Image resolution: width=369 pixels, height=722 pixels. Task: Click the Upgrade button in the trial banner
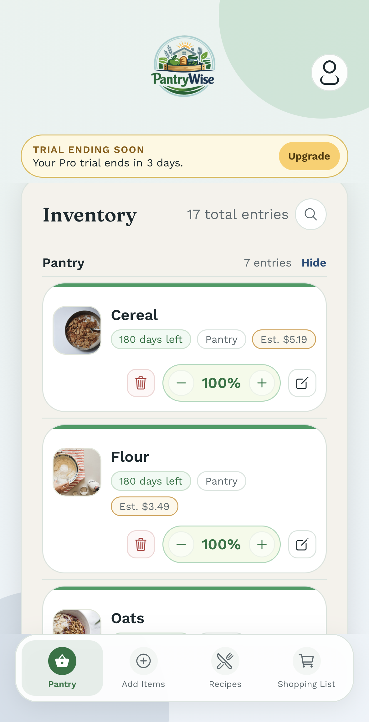pyautogui.click(x=309, y=156)
